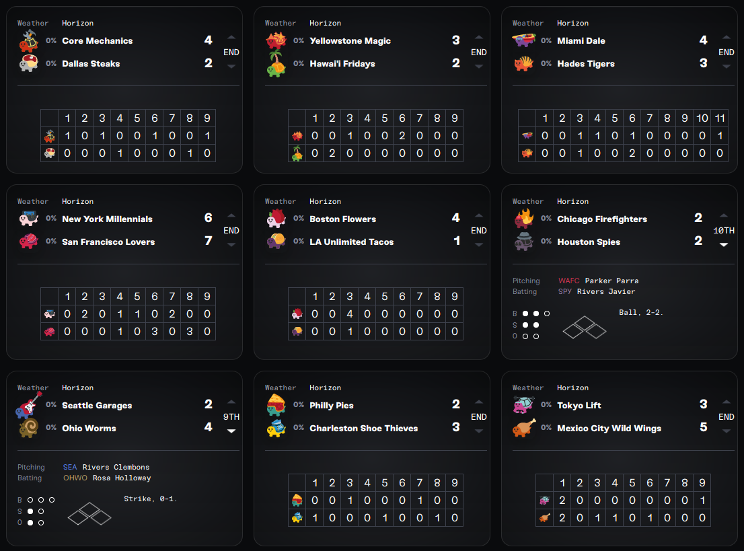Click the Houston Spies team logo

click(524, 241)
